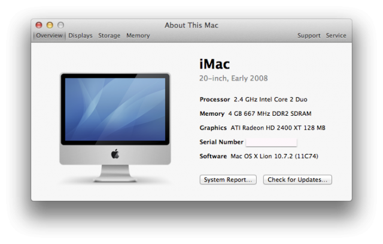Open the Service section
The width and height of the screenshot is (383, 244).
coord(336,36)
